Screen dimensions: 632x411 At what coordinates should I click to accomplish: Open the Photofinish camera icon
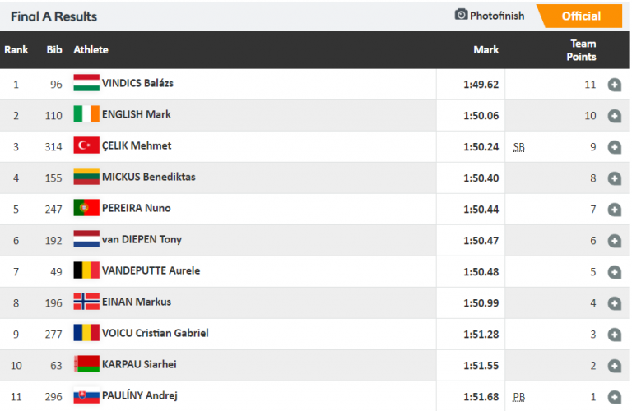tap(461, 15)
